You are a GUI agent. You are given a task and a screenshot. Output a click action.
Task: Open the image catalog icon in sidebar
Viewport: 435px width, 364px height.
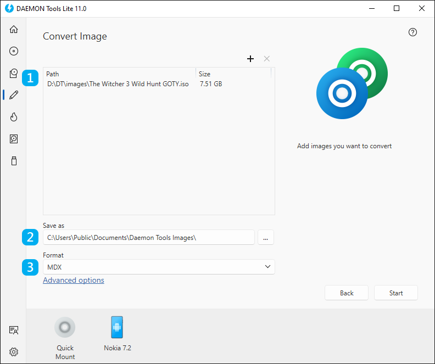(14, 73)
